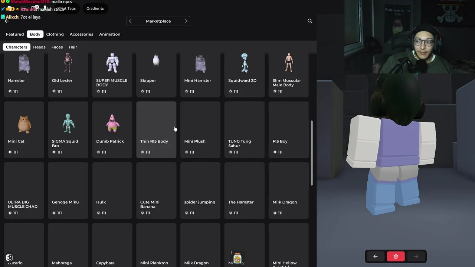Select the Body tab

point(35,34)
